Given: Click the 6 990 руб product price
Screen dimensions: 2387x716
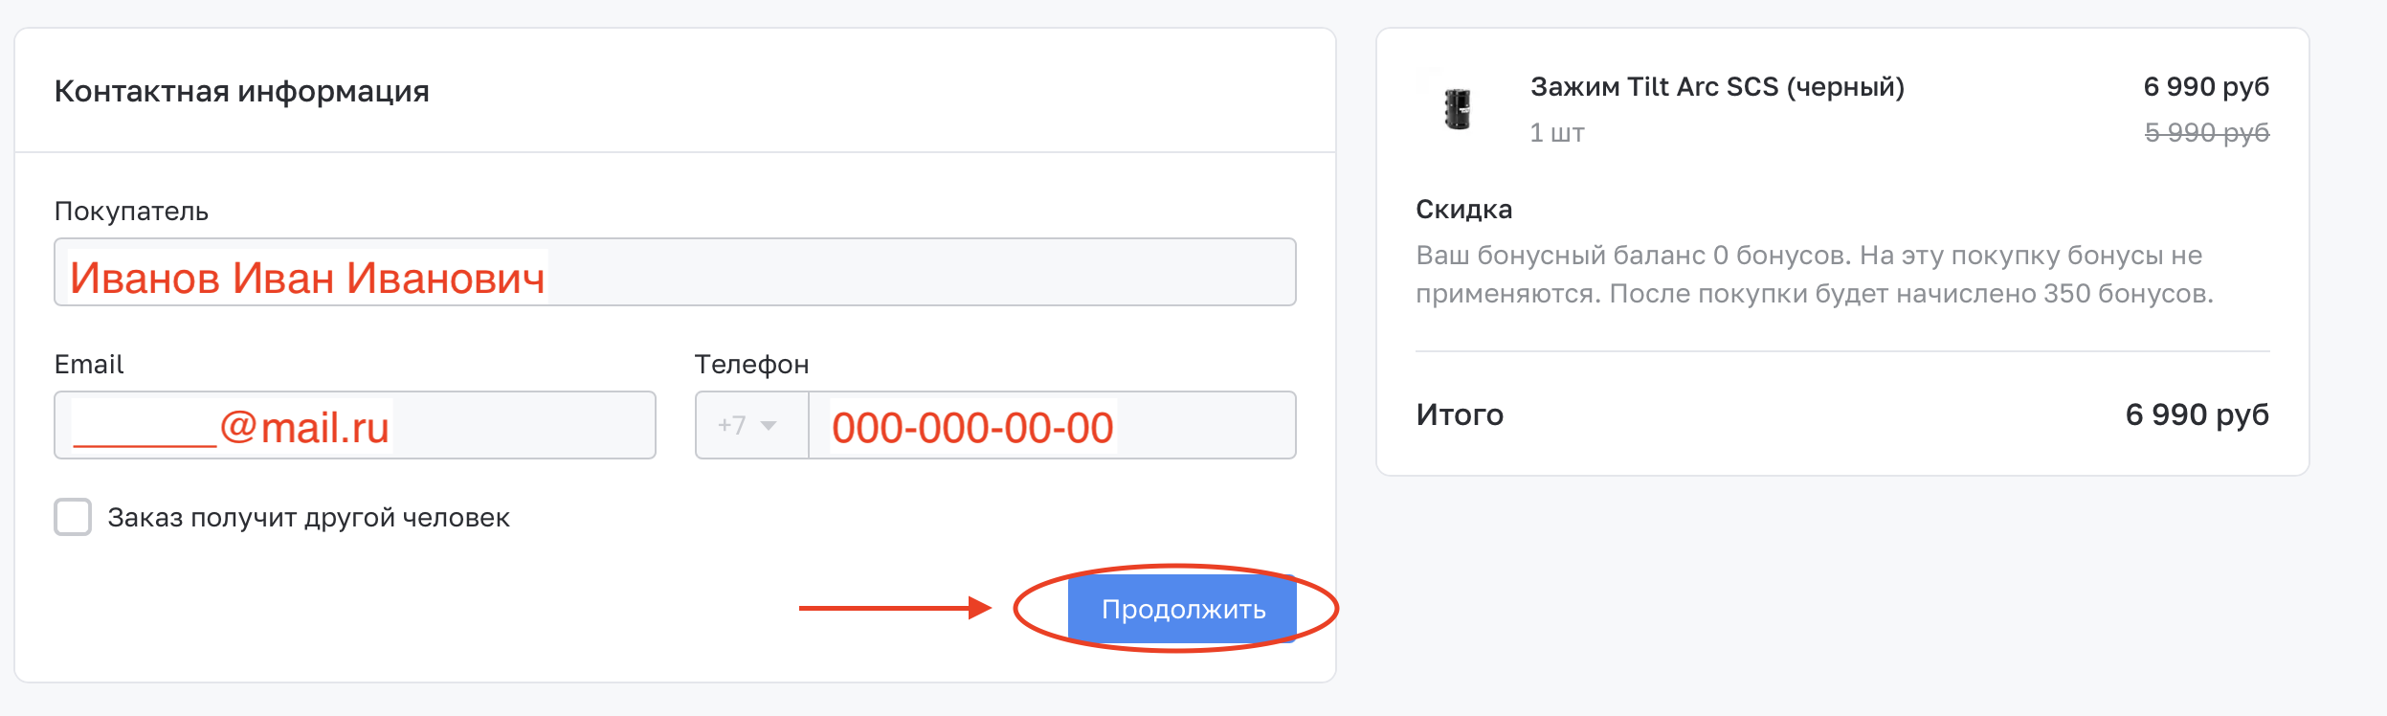Looking at the screenshot, I should 2206,87.
